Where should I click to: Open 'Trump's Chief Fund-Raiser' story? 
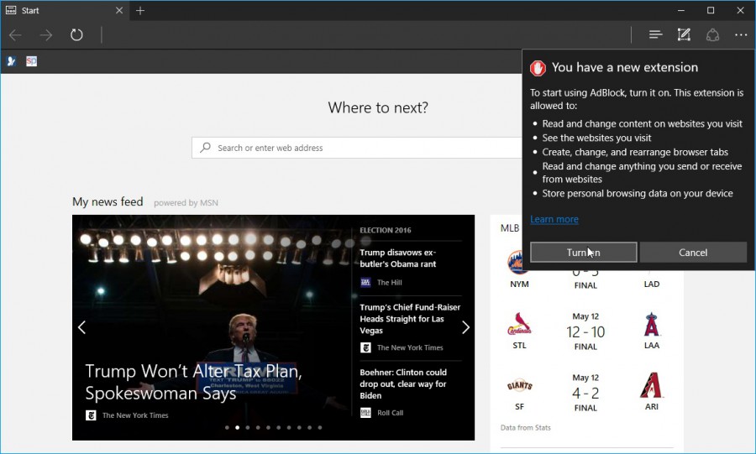coord(410,319)
